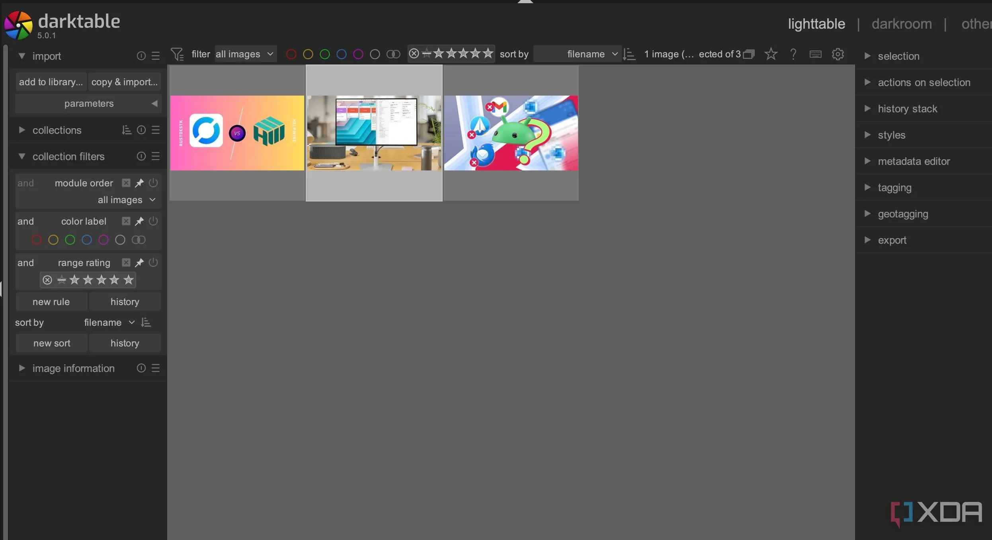Click the grouping icon in top toolbar
This screenshot has height=540, width=992.
tap(748, 54)
